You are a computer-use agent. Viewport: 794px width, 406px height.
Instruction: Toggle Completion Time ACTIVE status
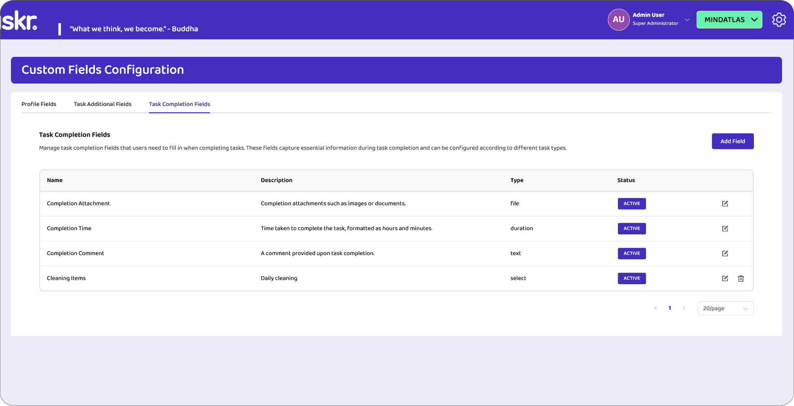tap(632, 228)
